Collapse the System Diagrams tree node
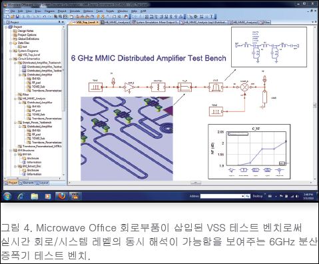The width and height of the screenshot is (319, 264). [11, 51]
